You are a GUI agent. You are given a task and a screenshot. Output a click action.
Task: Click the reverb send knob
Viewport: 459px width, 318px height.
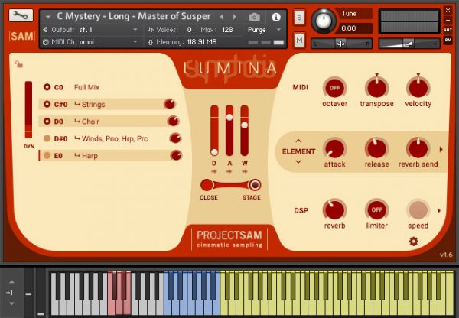coord(418,149)
